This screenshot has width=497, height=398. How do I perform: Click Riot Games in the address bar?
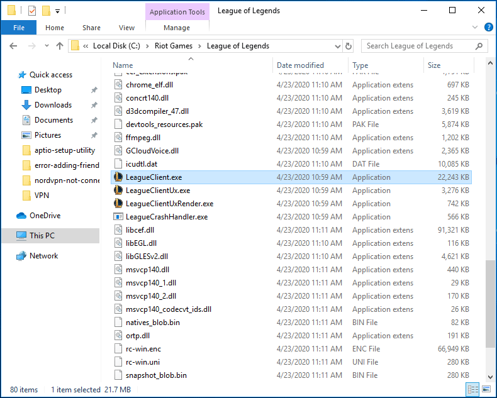(x=174, y=46)
